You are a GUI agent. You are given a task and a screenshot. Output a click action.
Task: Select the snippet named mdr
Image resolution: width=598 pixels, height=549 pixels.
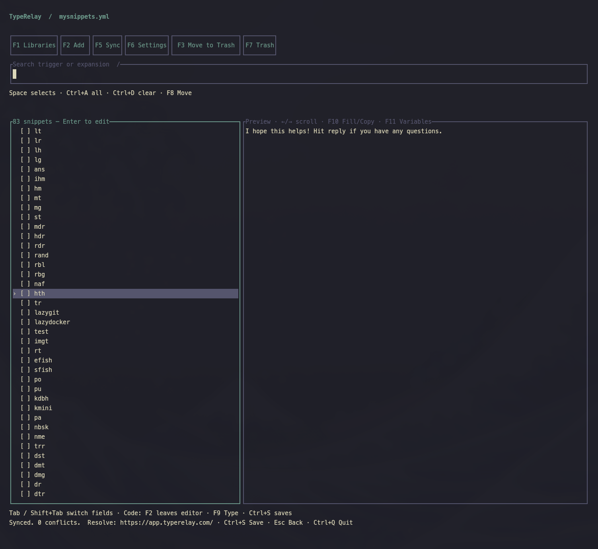pyautogui.click(x=125, y=227)
